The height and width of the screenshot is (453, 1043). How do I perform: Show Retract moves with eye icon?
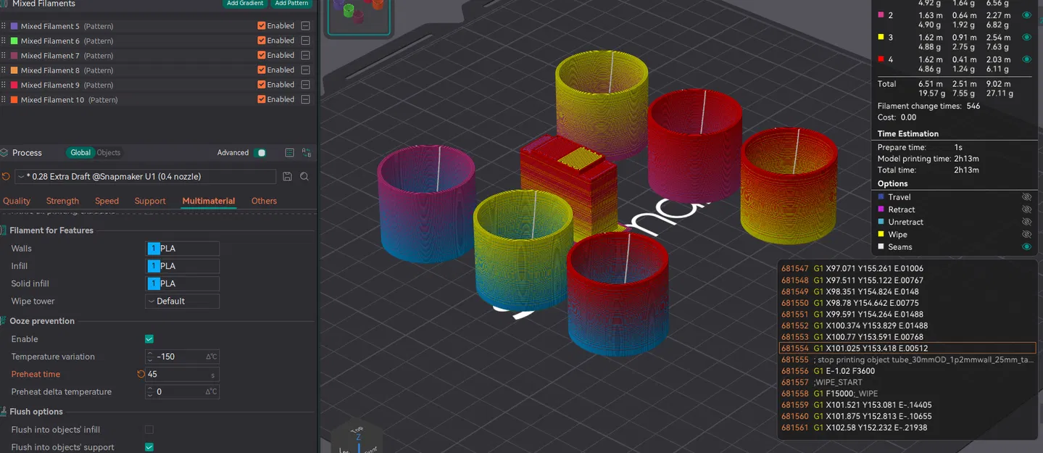coord(1026,209)
